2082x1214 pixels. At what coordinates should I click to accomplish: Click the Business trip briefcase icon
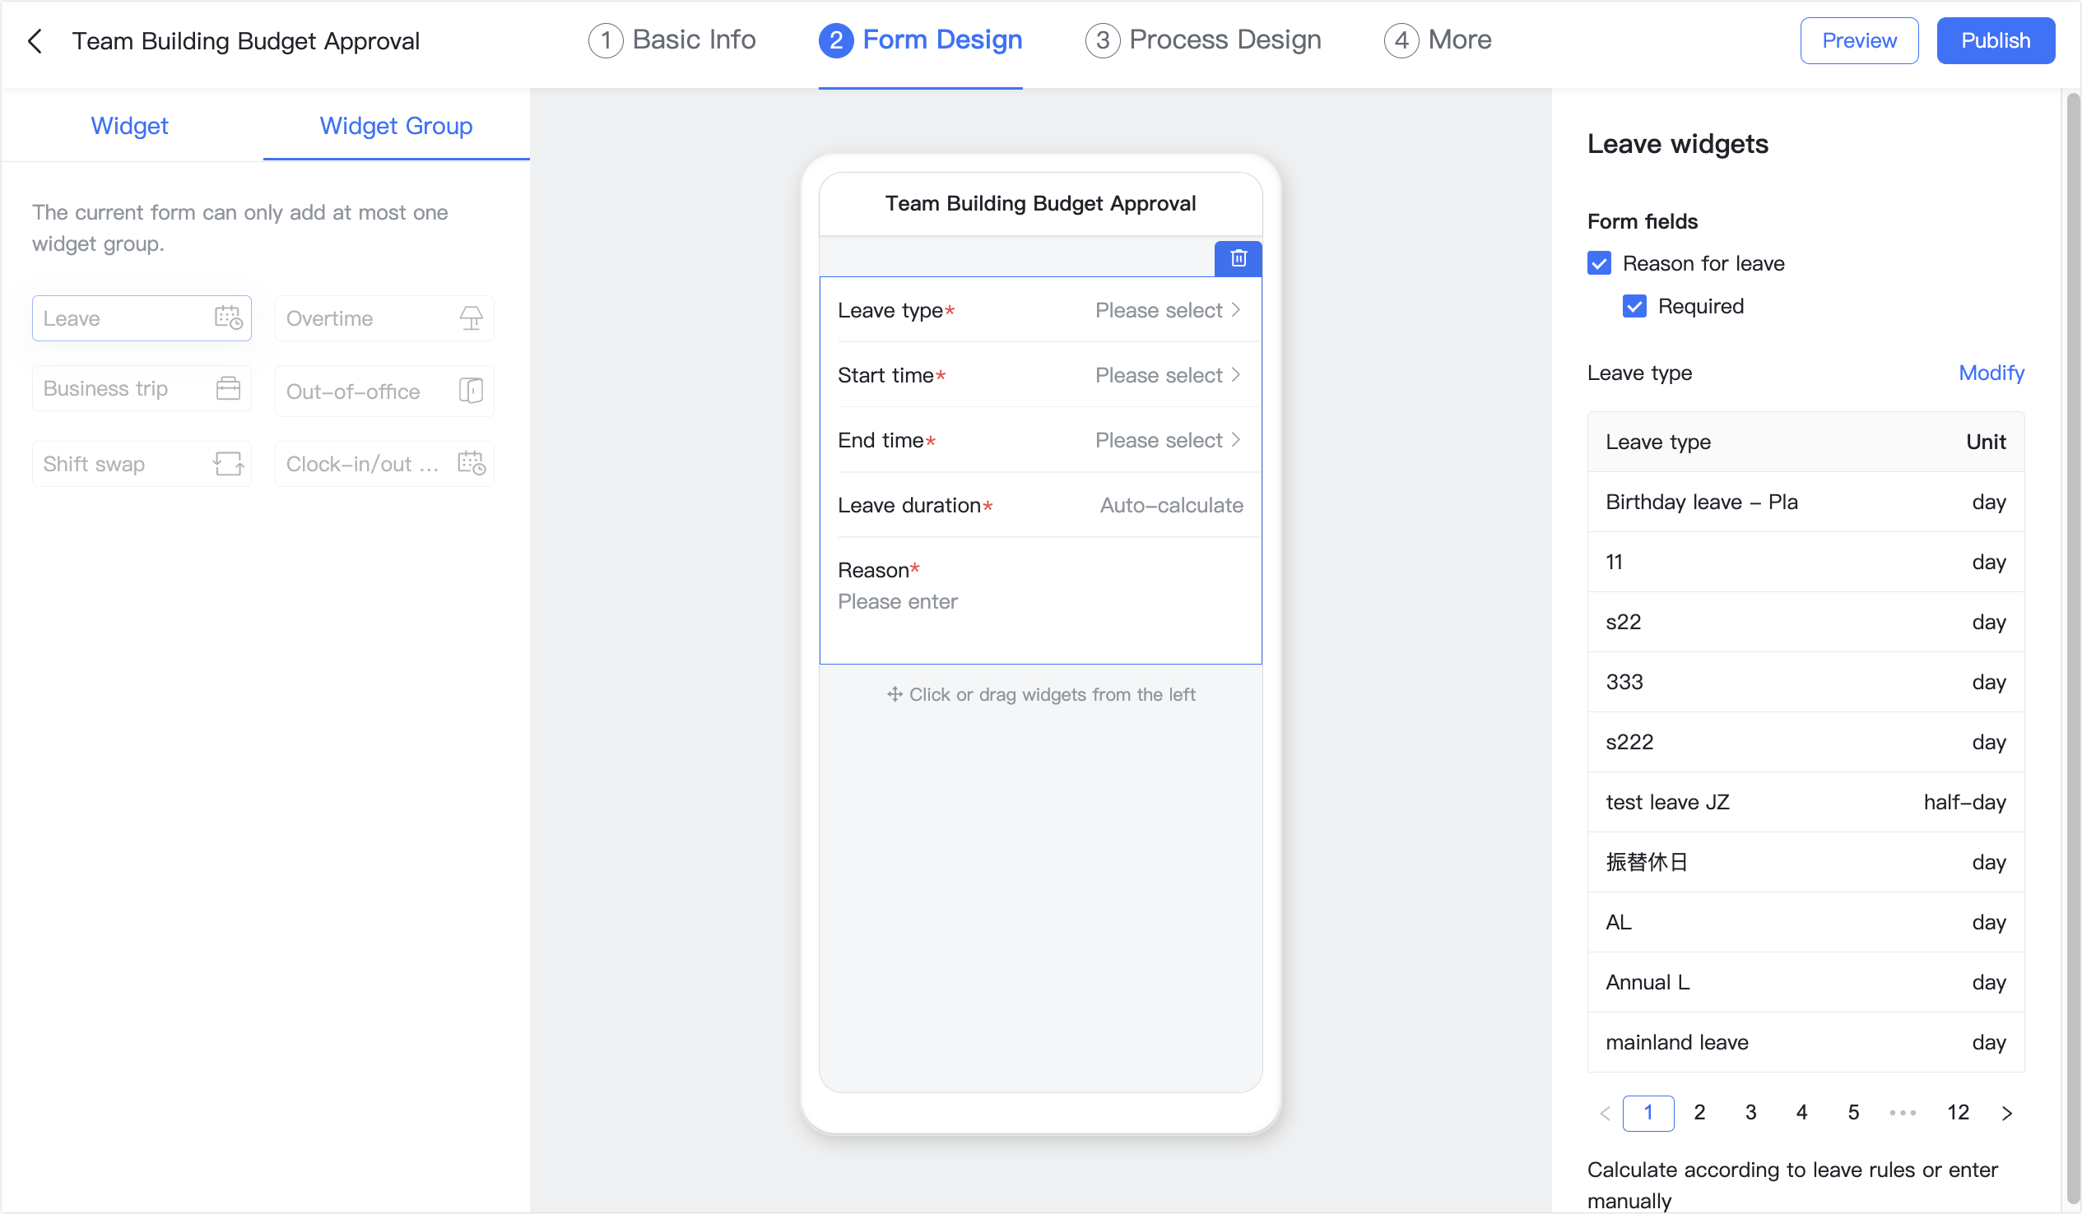pos(229,387)
